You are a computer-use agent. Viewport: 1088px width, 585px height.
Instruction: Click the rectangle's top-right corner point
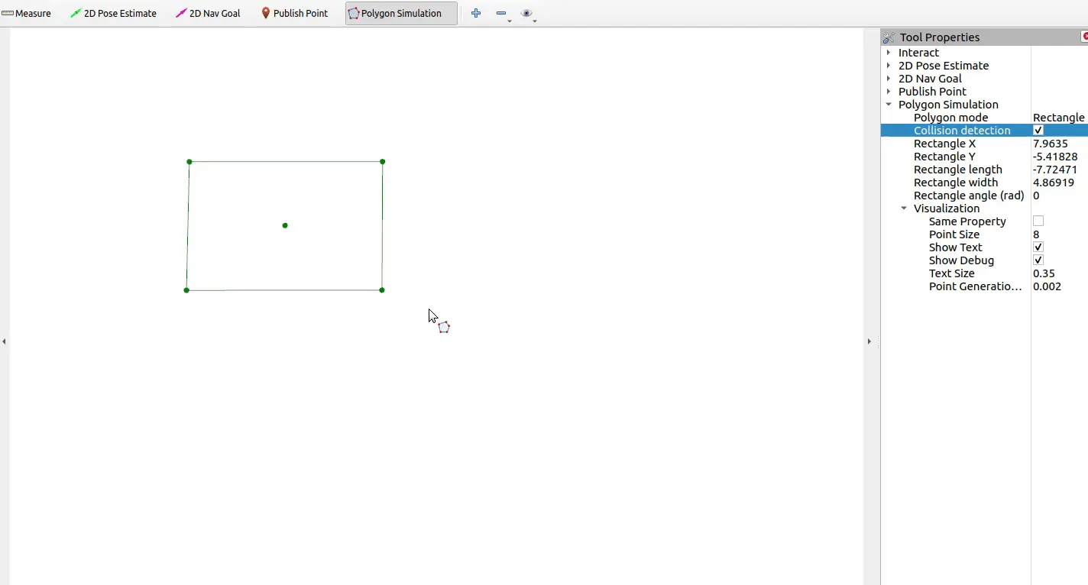tap(383, 162)
